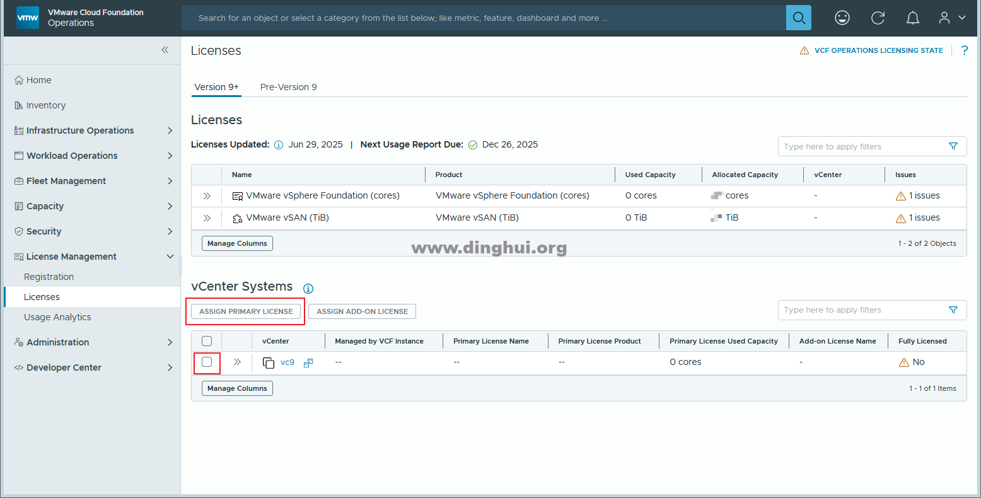Screen dimensions: 981x498
Task: Switch to the Pre-Version 9 tab
Action: pos(289,87)
